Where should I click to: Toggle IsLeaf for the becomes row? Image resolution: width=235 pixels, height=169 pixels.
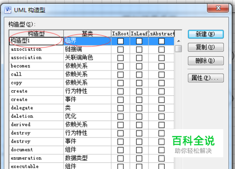139,66
